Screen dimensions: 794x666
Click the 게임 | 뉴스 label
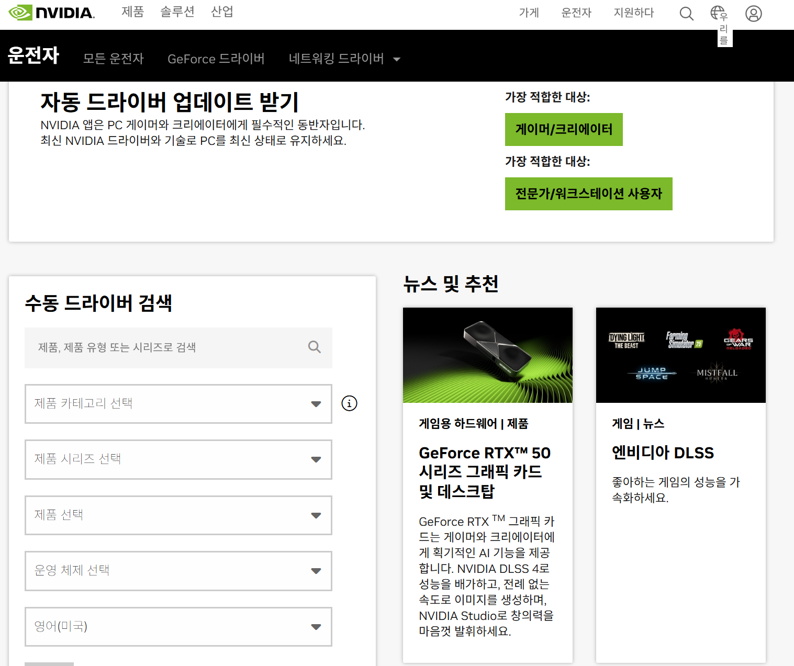(638, 423)
